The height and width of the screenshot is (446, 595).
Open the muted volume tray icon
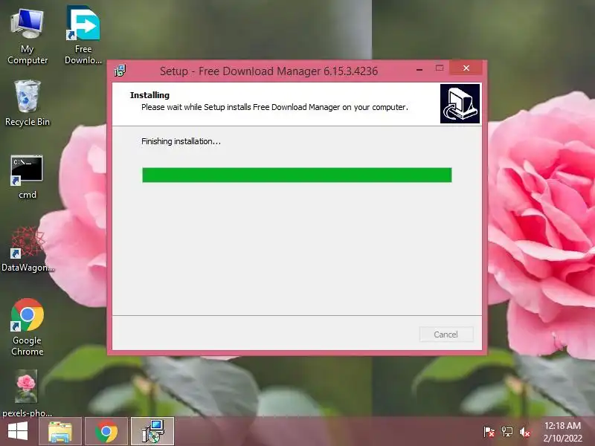point(525,432)
